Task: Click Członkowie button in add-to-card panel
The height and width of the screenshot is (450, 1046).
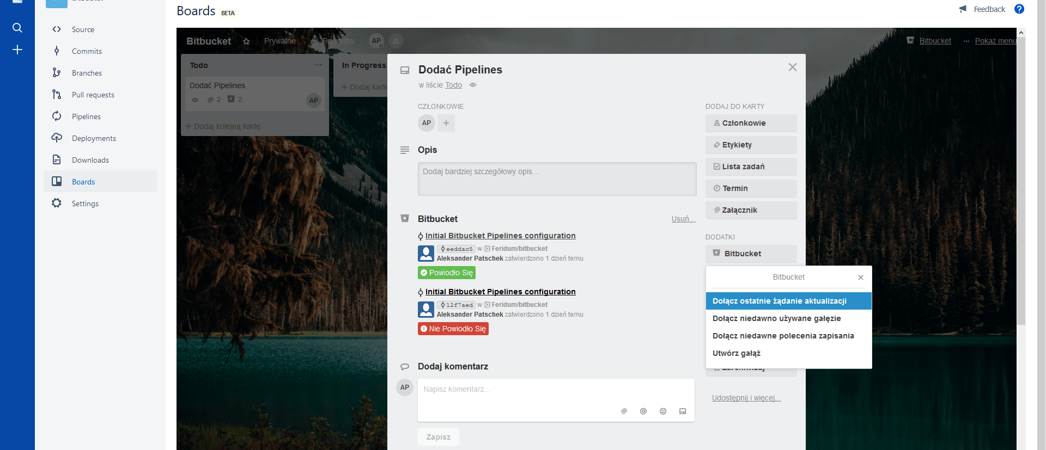Action: [751, 123]
